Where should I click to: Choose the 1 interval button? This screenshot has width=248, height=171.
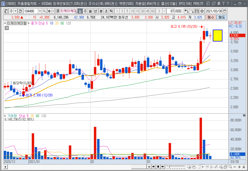point(117,11)
